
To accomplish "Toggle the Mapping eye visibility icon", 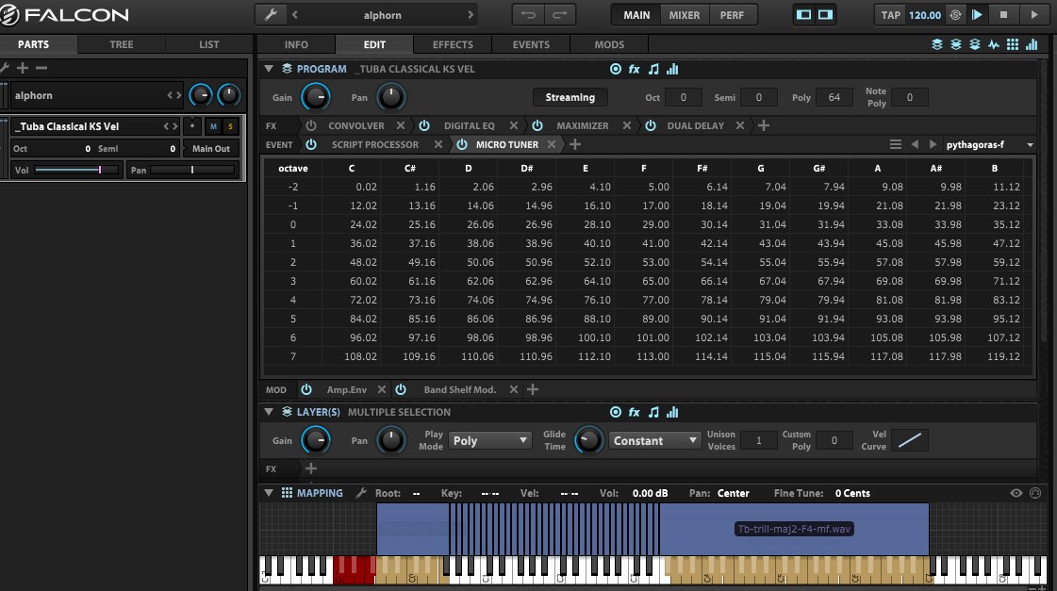I will [1016, 493].
